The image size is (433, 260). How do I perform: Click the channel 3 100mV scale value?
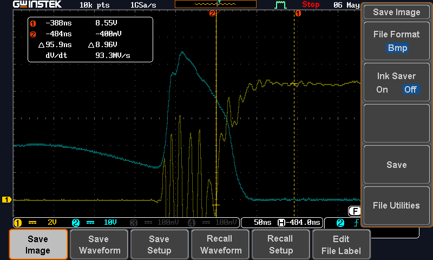(168, 223)
